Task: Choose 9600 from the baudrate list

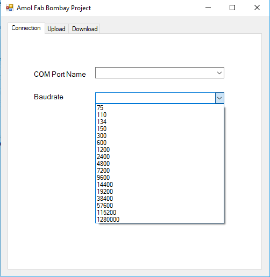Action: [160, 178]
